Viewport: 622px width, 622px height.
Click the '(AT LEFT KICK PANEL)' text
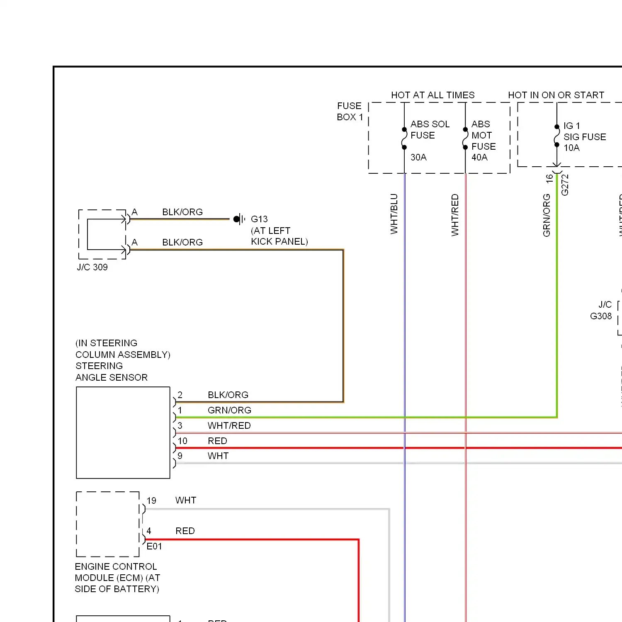pos(279,236)
